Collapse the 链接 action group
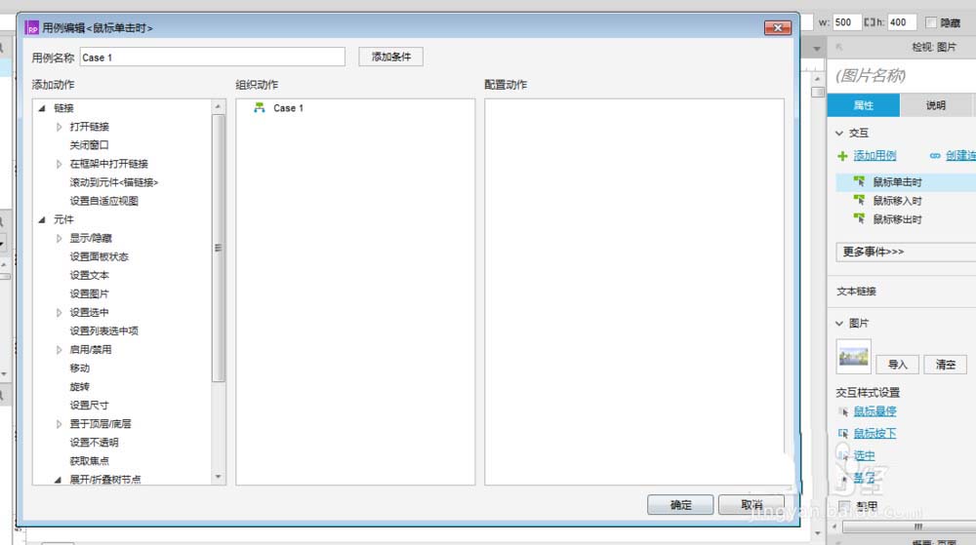 coord(42,108)
